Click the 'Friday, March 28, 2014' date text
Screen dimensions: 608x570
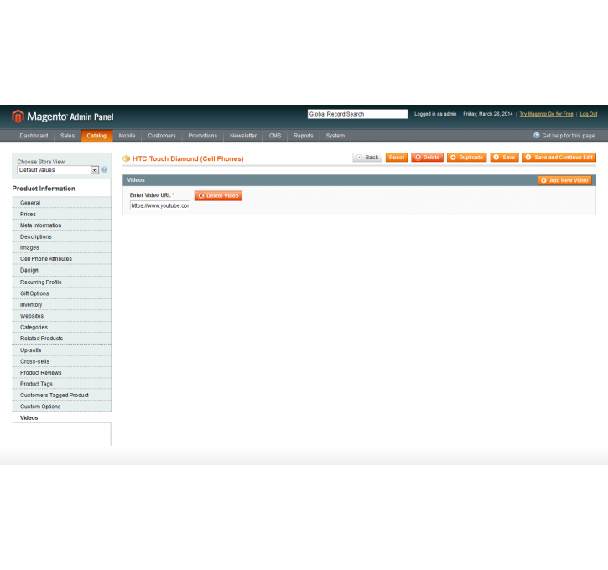click(488, 114)
